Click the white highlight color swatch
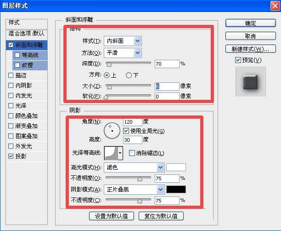The width and height of the screenshot is (281, 231). pos(176,167)
